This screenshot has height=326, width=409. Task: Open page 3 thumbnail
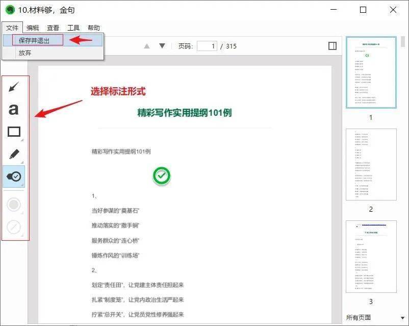(x=371, y=256)
